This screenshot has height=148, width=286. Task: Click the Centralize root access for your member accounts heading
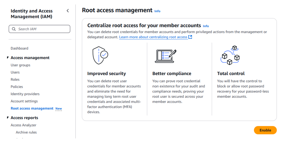click(x=144, y=25)
